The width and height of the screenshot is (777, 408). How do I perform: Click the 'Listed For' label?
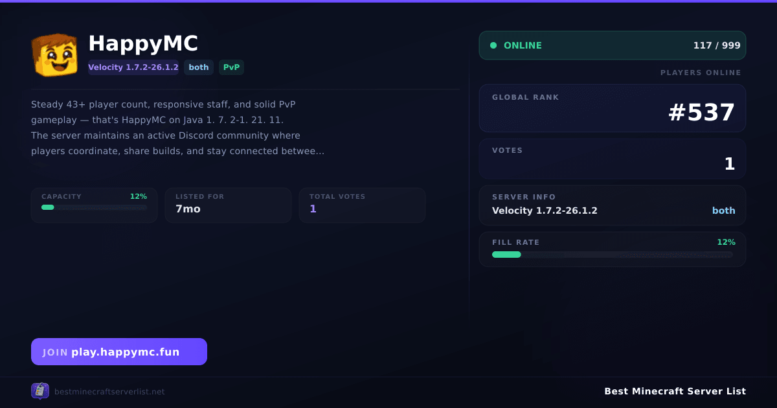(x=200, y=196)
